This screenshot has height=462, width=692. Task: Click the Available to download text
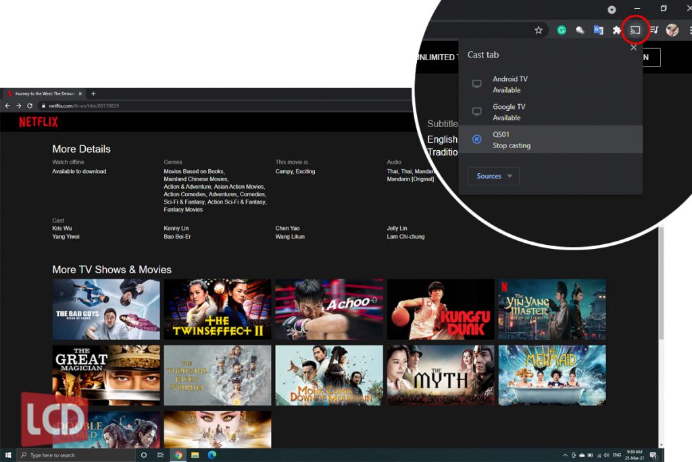79,171
